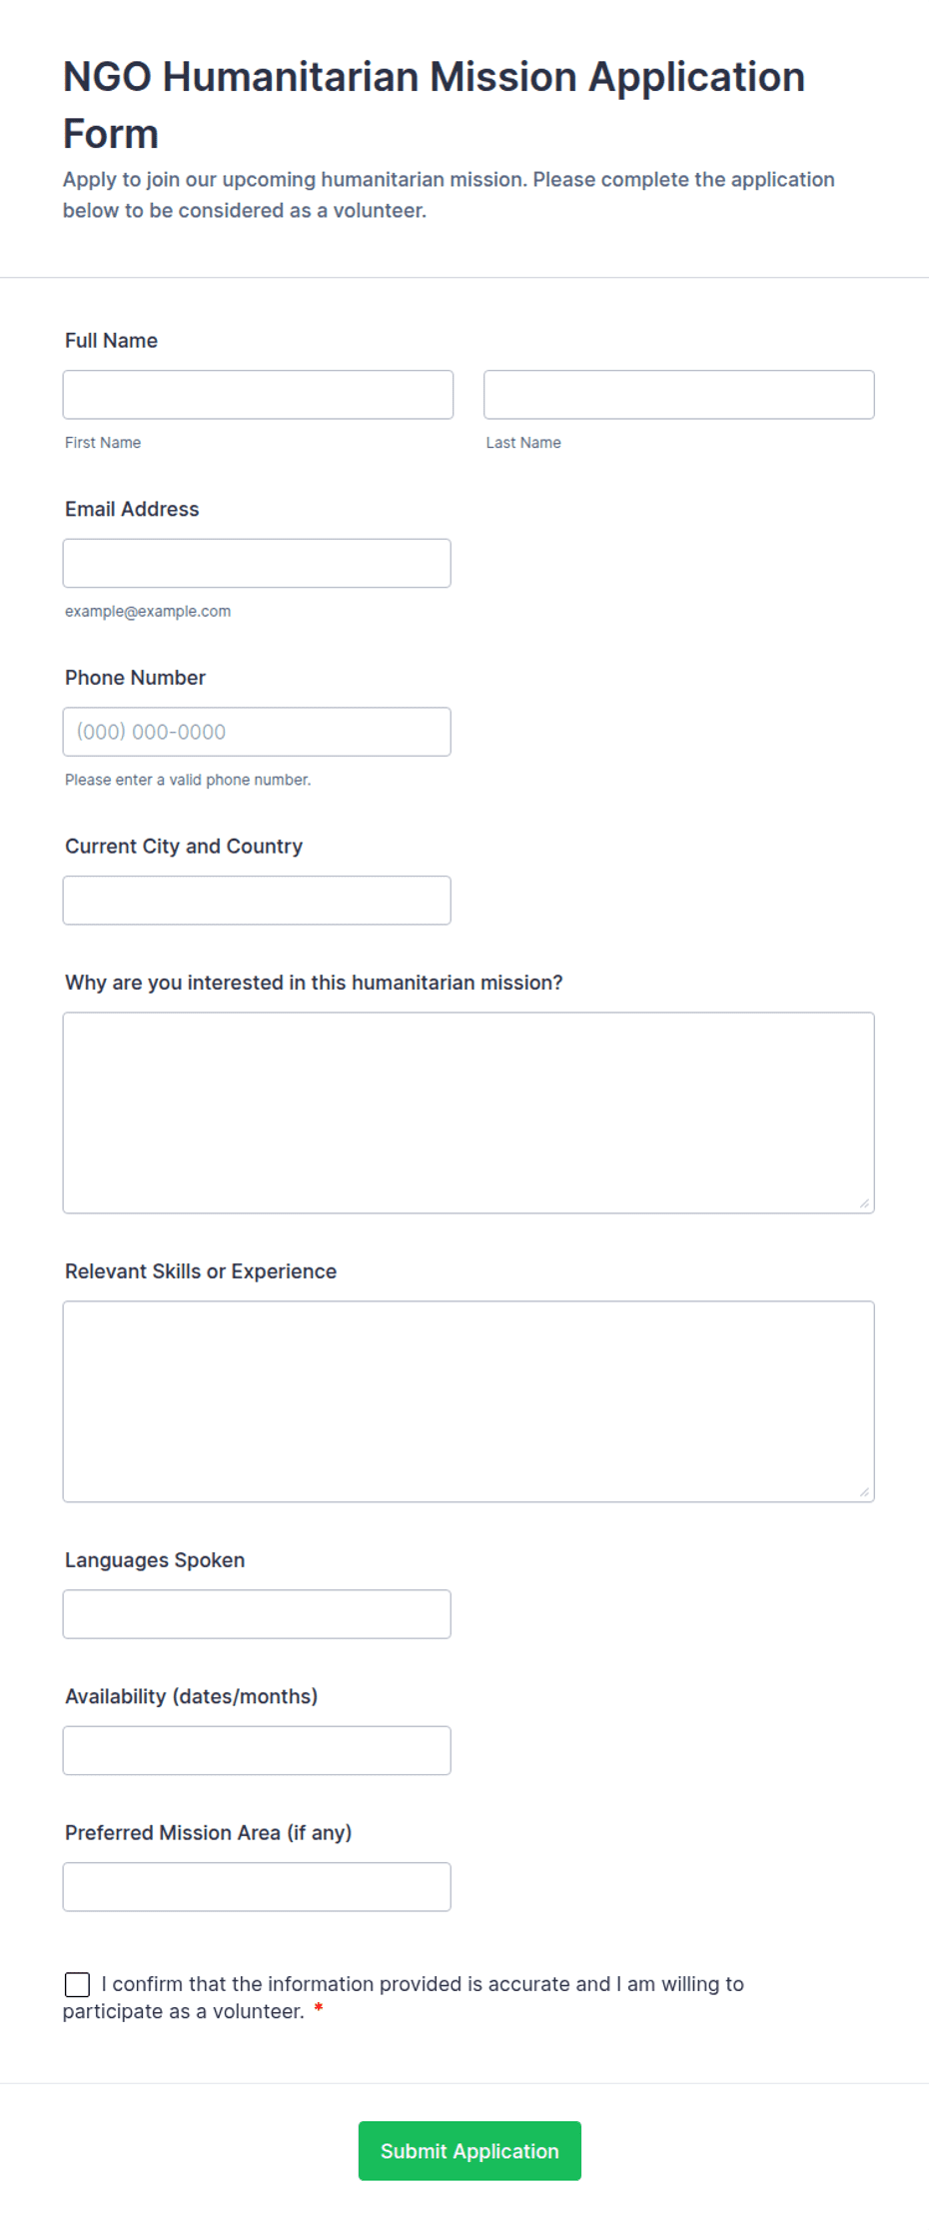Click the Phone Number field

coord(257,732)
